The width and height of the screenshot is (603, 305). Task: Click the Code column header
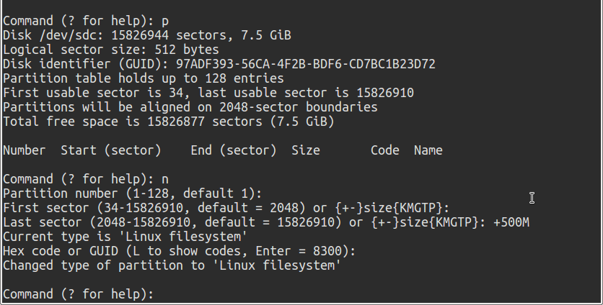pos(384,150)
